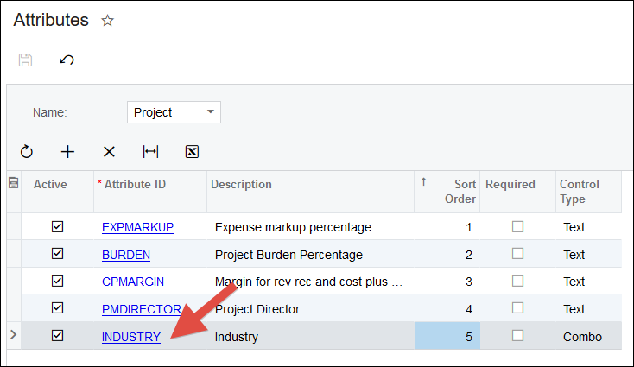This screenshot has height=367, width=634.
Task: Click the Project Burden Percentage description cell
Action: pos(288,255)
